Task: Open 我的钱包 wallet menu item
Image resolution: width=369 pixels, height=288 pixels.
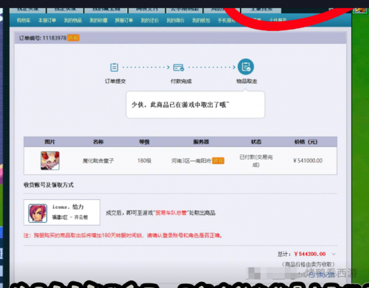Action: pos(201,21)
